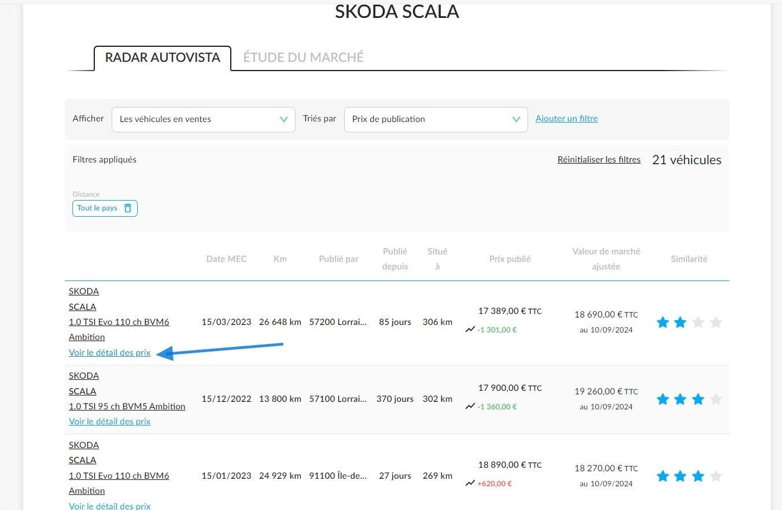Click the price trend icon for the 17 900,00 € listing
Viewport: 782px width, 510px height.
pos(470,406)
